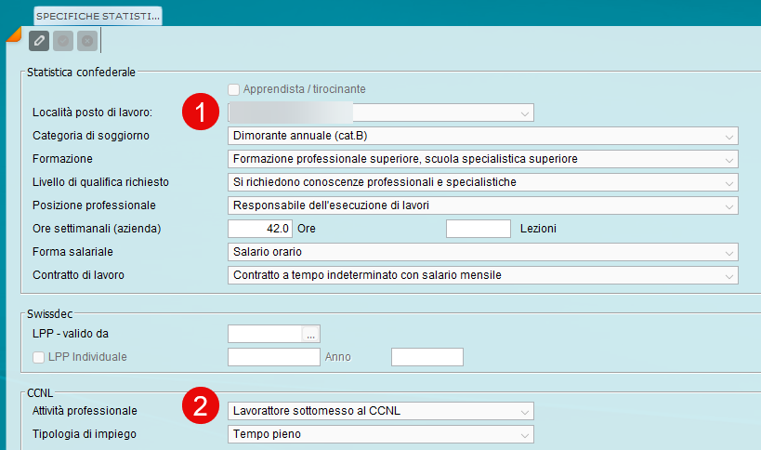
Task: Open the Attività professionale dropdown
Action: (525, 411)
